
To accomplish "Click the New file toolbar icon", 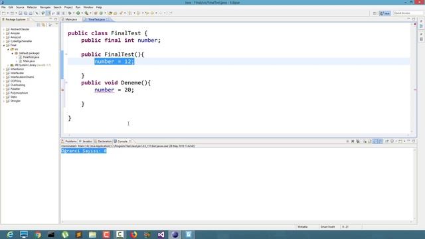I will pyautogui.click(x=4, y=13).
